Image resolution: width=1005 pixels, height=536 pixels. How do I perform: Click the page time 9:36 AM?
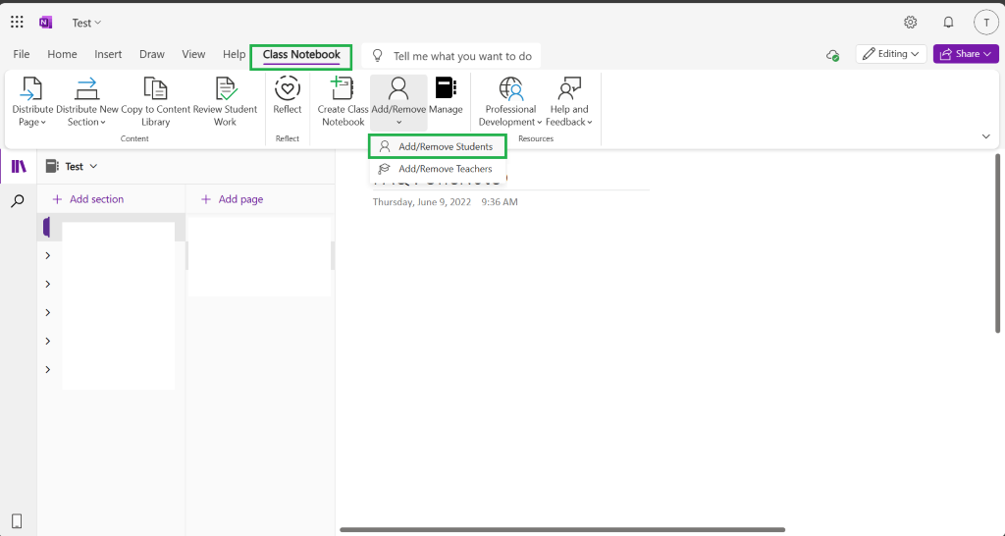pos(500,202)
